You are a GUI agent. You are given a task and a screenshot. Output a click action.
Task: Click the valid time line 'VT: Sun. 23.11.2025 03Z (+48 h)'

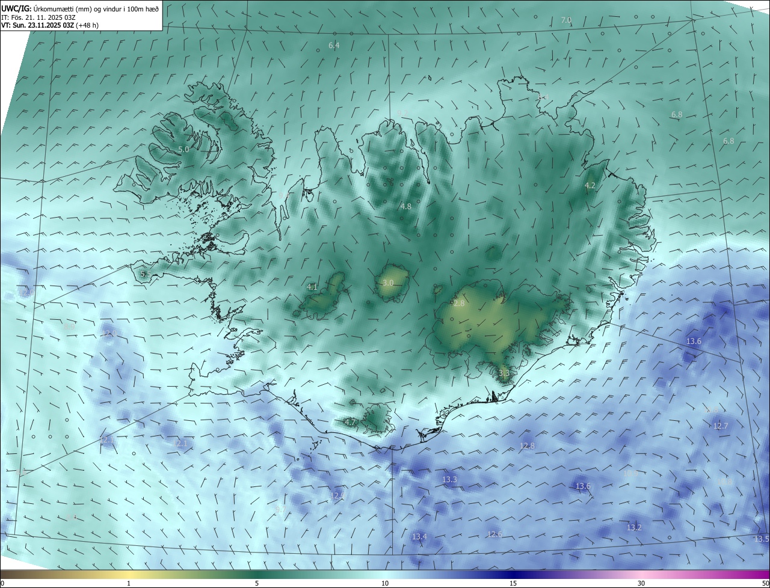[50, 25]
